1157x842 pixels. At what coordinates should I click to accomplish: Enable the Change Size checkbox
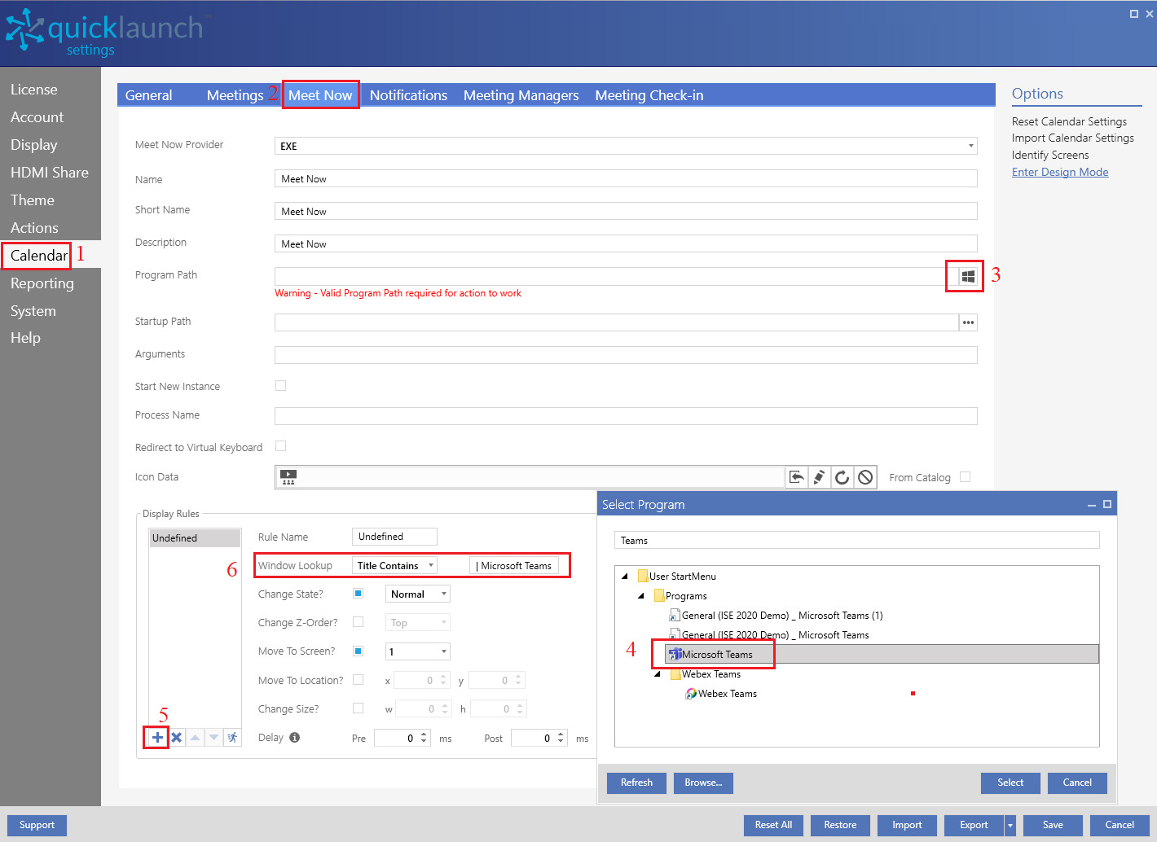click(x=358, y=708)
